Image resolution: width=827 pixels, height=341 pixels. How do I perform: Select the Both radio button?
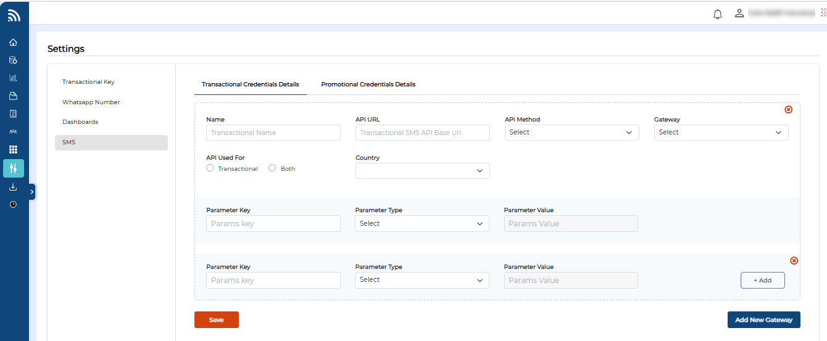tap(272, 168)
